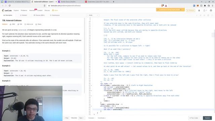Open editor settings gear icon
The image size is (215, 121).
coord(208,15)
